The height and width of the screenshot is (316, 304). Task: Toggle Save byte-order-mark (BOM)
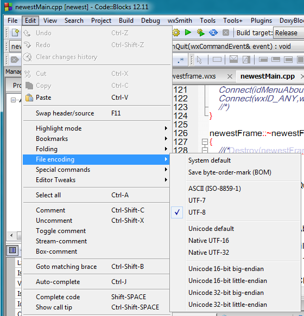(235, 172)
